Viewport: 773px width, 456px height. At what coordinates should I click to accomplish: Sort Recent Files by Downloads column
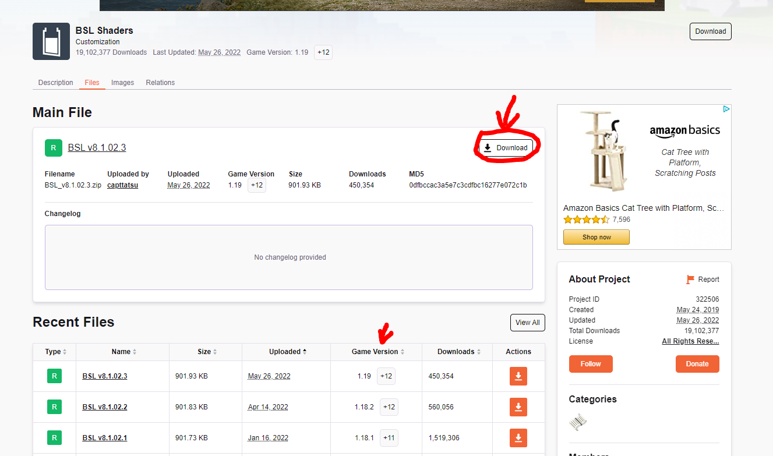tap(460, 352)
